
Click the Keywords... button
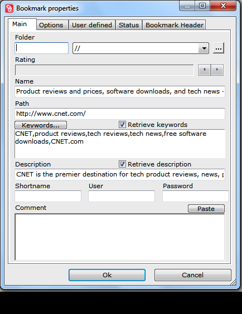coord(41,125)
